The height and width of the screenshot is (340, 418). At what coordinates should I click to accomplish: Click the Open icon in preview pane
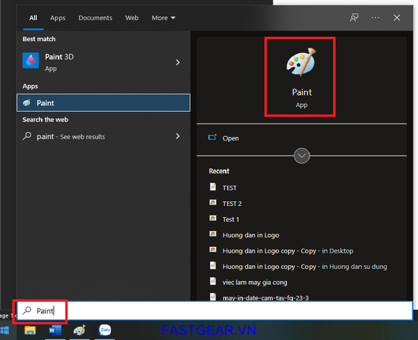(x=212, y=138)
